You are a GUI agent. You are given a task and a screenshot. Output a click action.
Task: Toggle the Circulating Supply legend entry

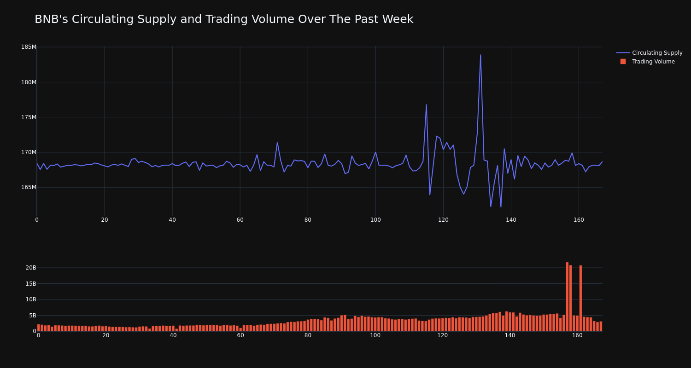(649, 53)
